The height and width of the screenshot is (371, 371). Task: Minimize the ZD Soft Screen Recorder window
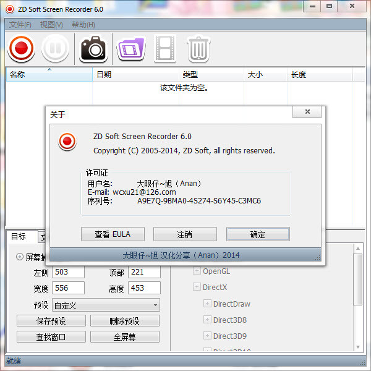point(312,6)
